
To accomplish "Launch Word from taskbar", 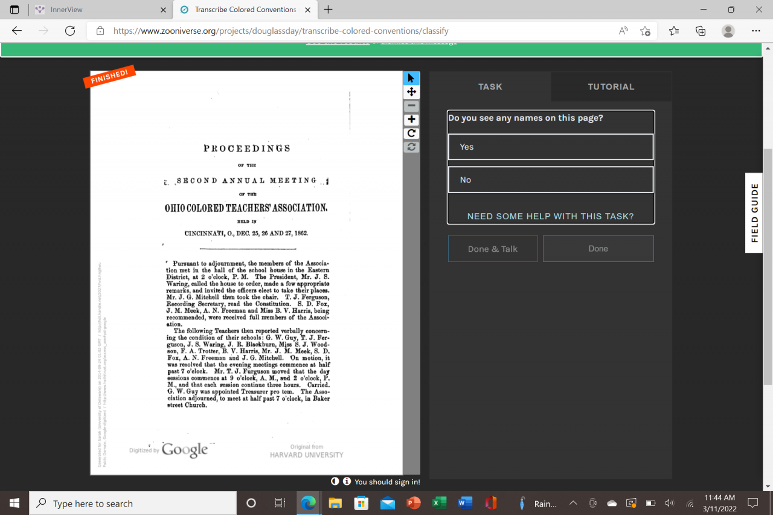I will 465,503.
